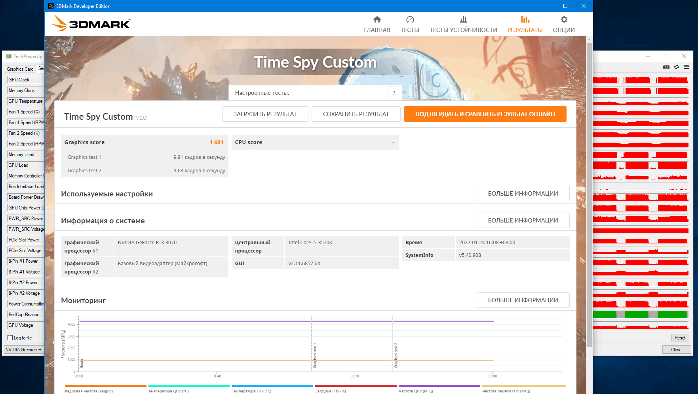Click the Демо marker in monitoring chart

tap(82, 364)
